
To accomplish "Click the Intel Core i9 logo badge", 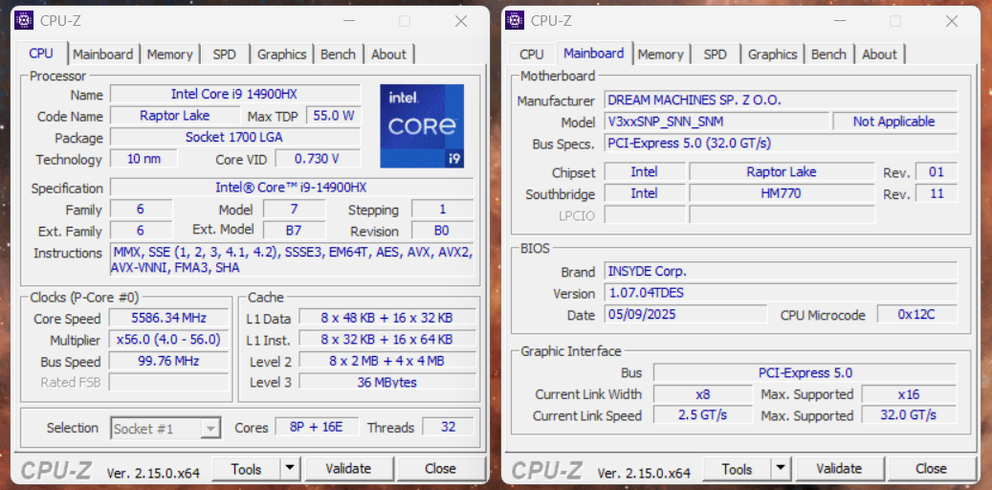I will [422, 126].
